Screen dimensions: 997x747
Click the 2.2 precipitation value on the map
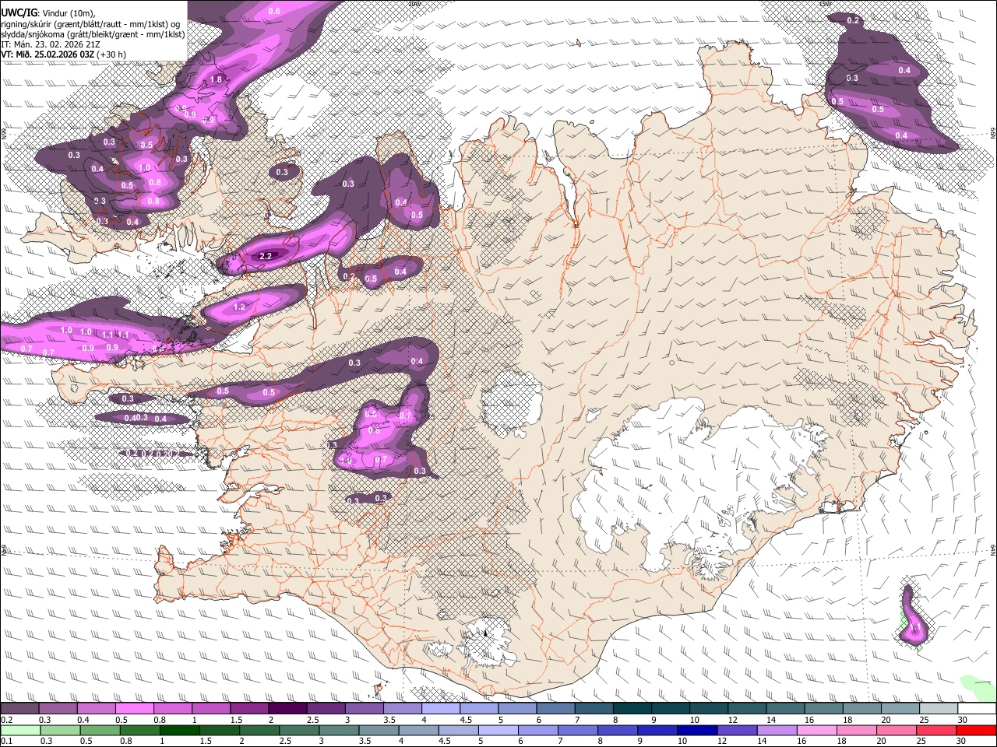266,256
